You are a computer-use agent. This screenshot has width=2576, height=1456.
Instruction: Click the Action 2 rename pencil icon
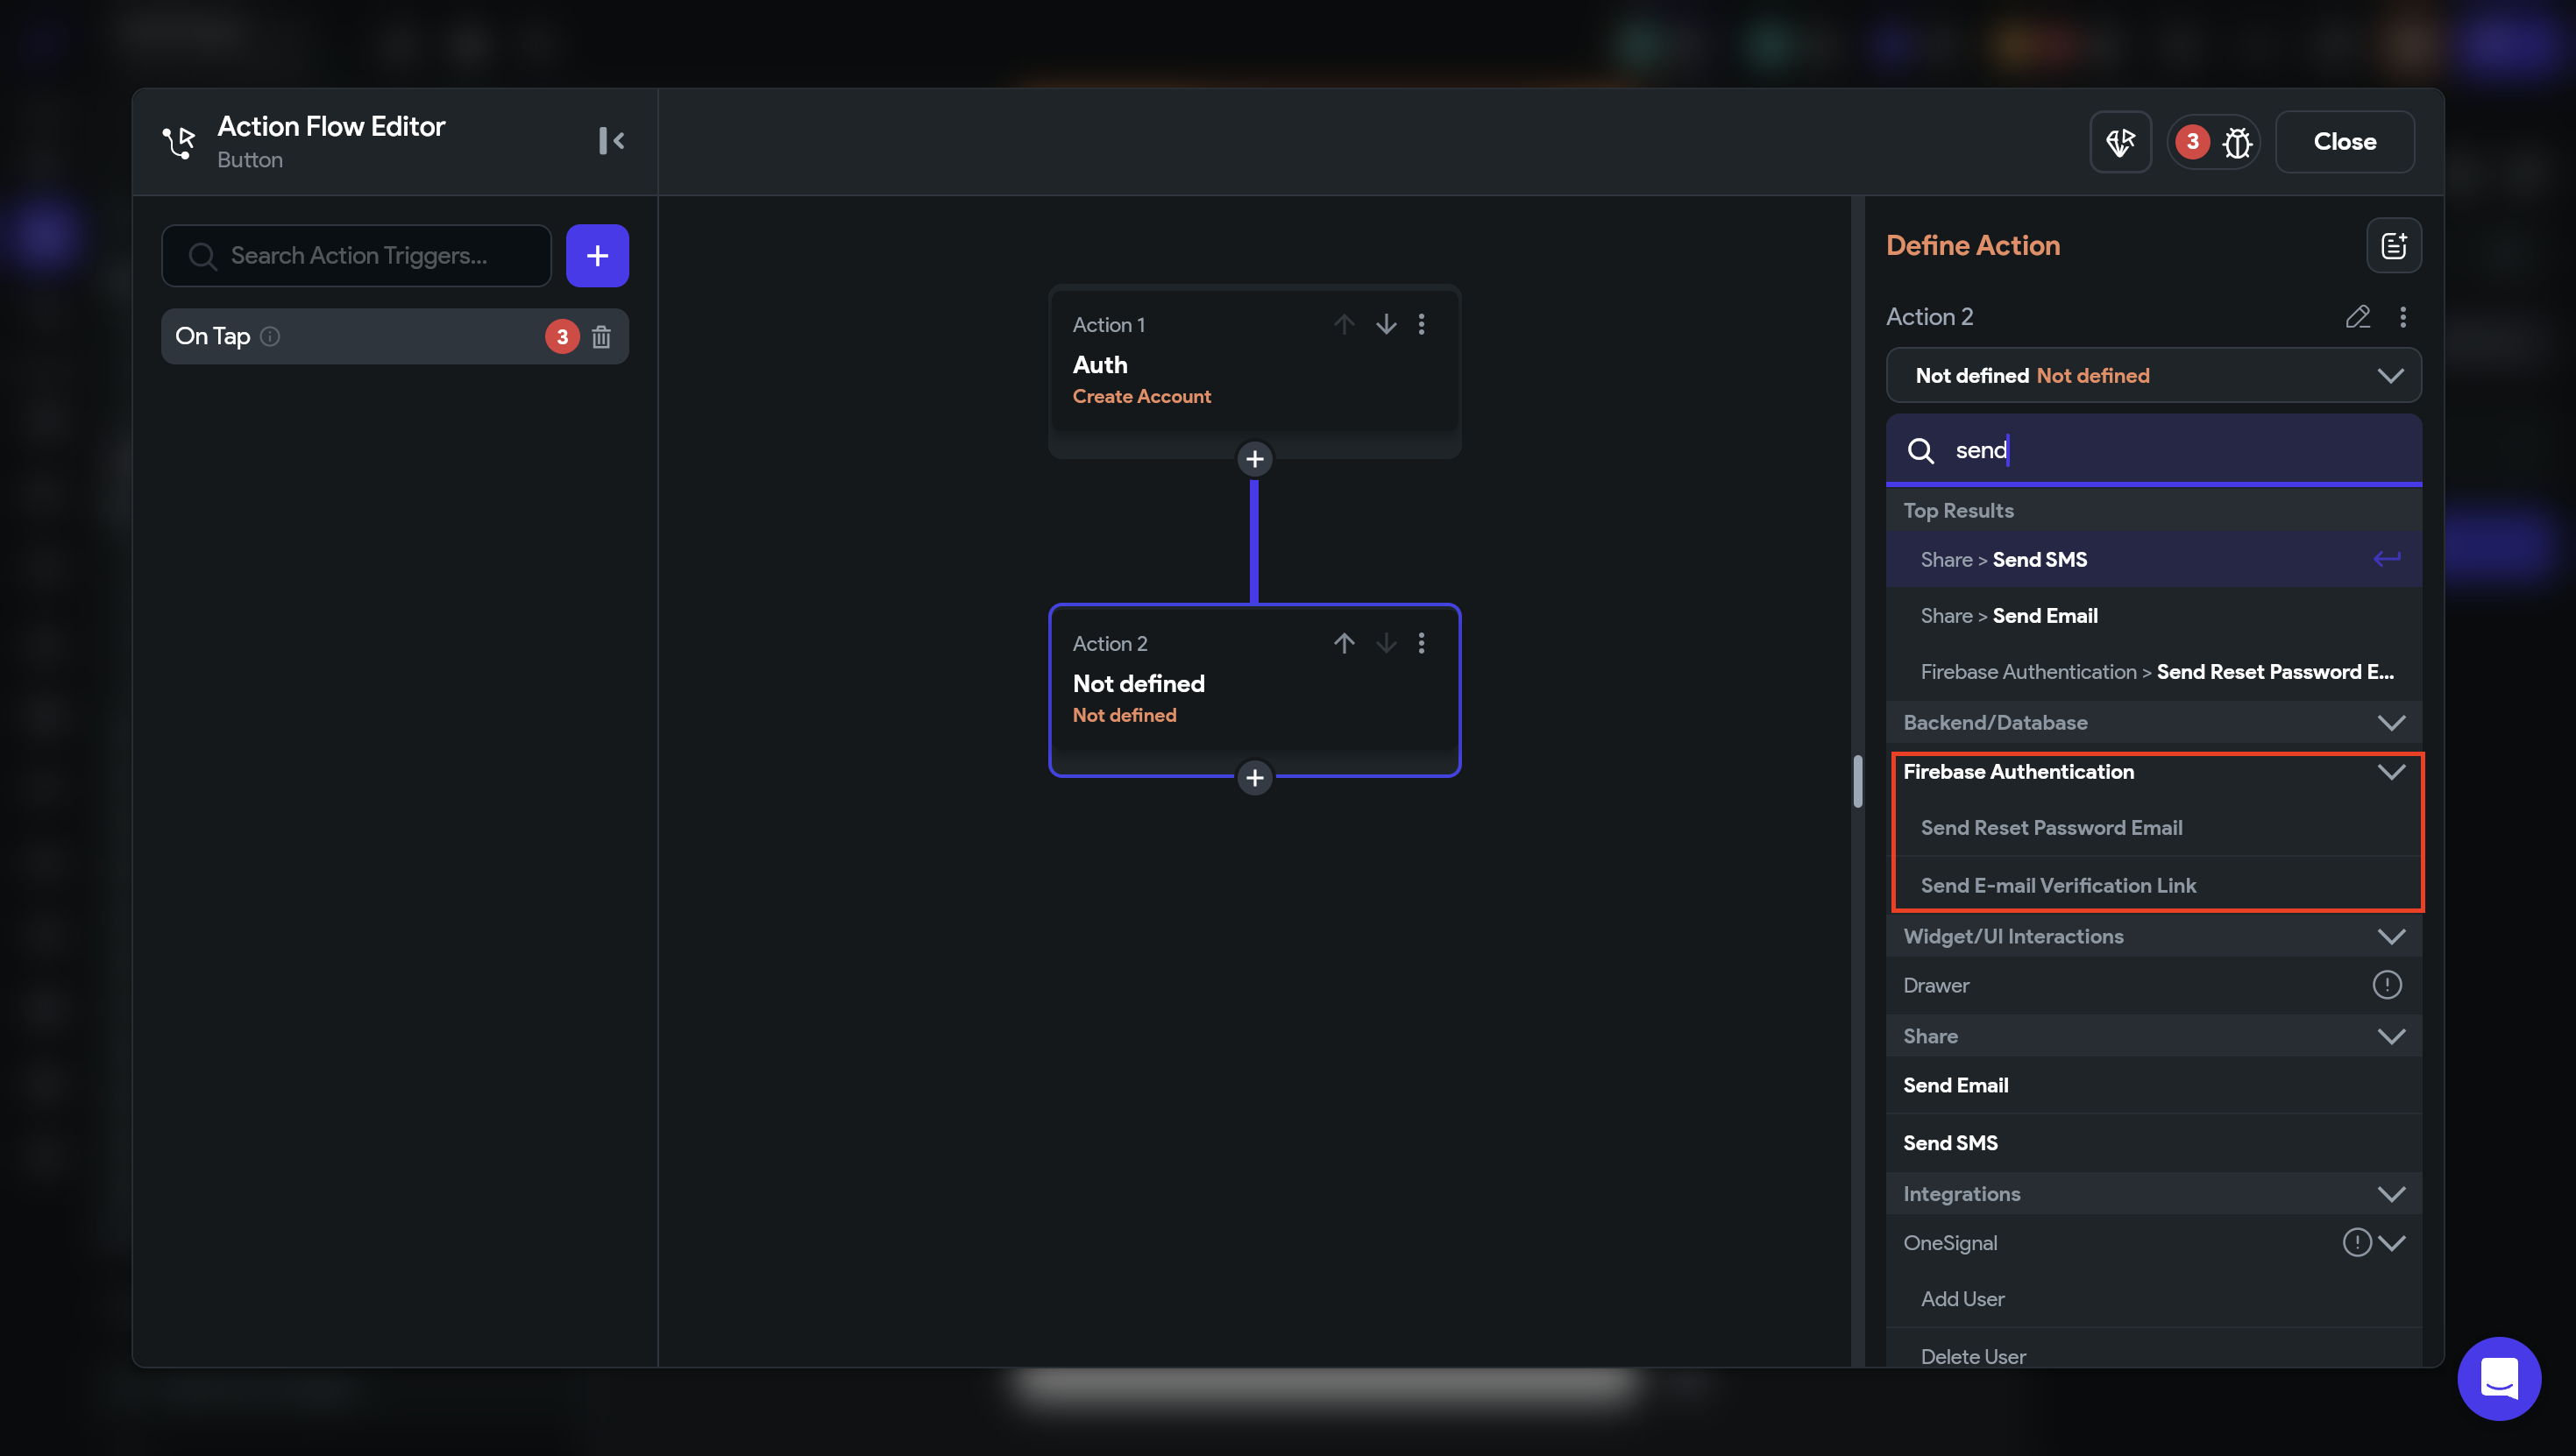click(2357, 317)
